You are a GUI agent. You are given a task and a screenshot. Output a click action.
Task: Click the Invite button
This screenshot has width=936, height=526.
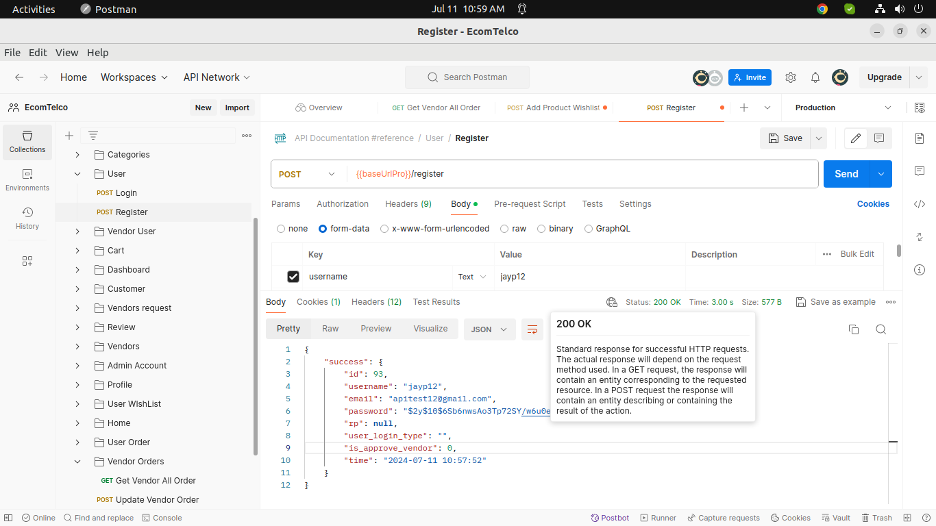pos(750,77)
